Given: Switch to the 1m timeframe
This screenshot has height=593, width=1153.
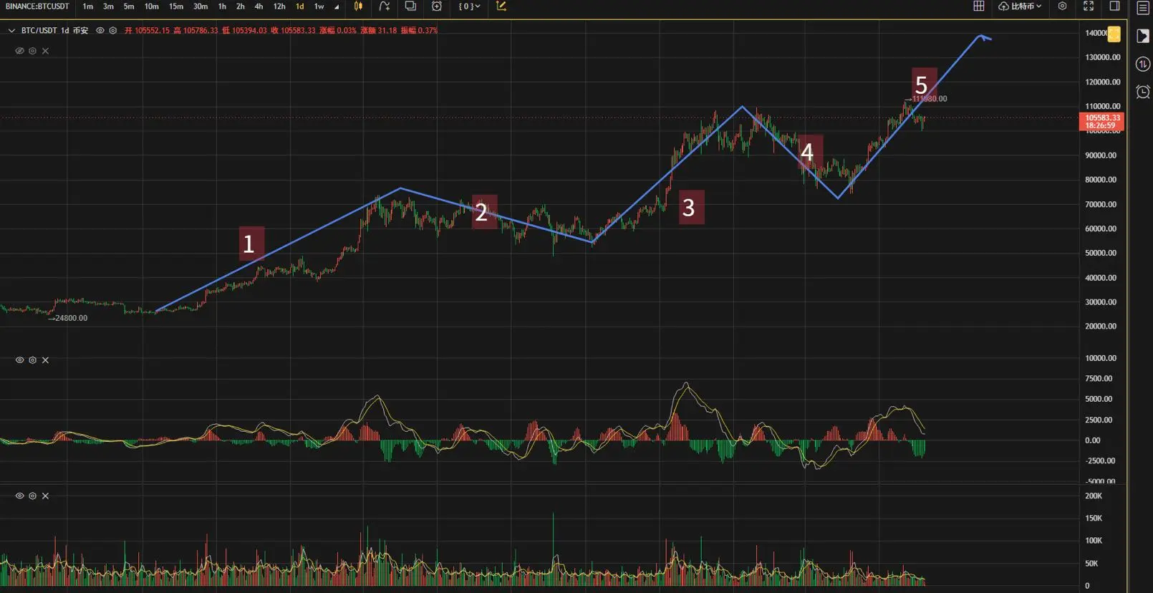Looking at the screenshot, I should click(x=87, y=6).
